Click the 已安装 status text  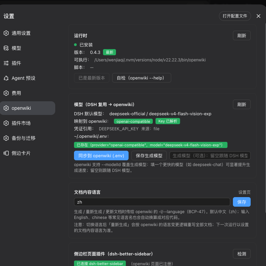(86, 45)
